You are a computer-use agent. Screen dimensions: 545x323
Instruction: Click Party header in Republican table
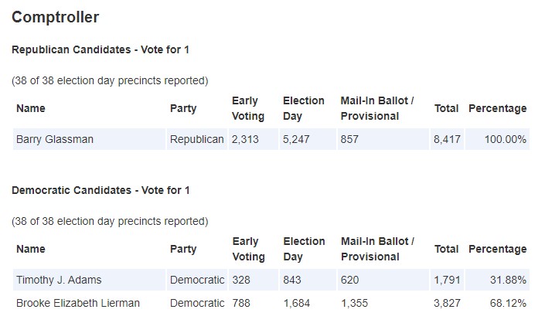183,108
